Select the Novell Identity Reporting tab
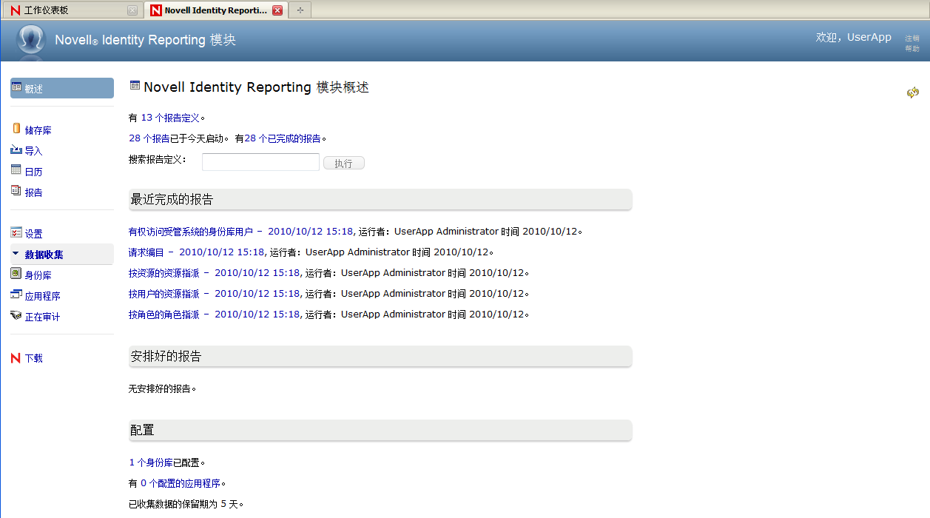Image resolution: width=930 pixels, height=518 pixels. point(215,10)
